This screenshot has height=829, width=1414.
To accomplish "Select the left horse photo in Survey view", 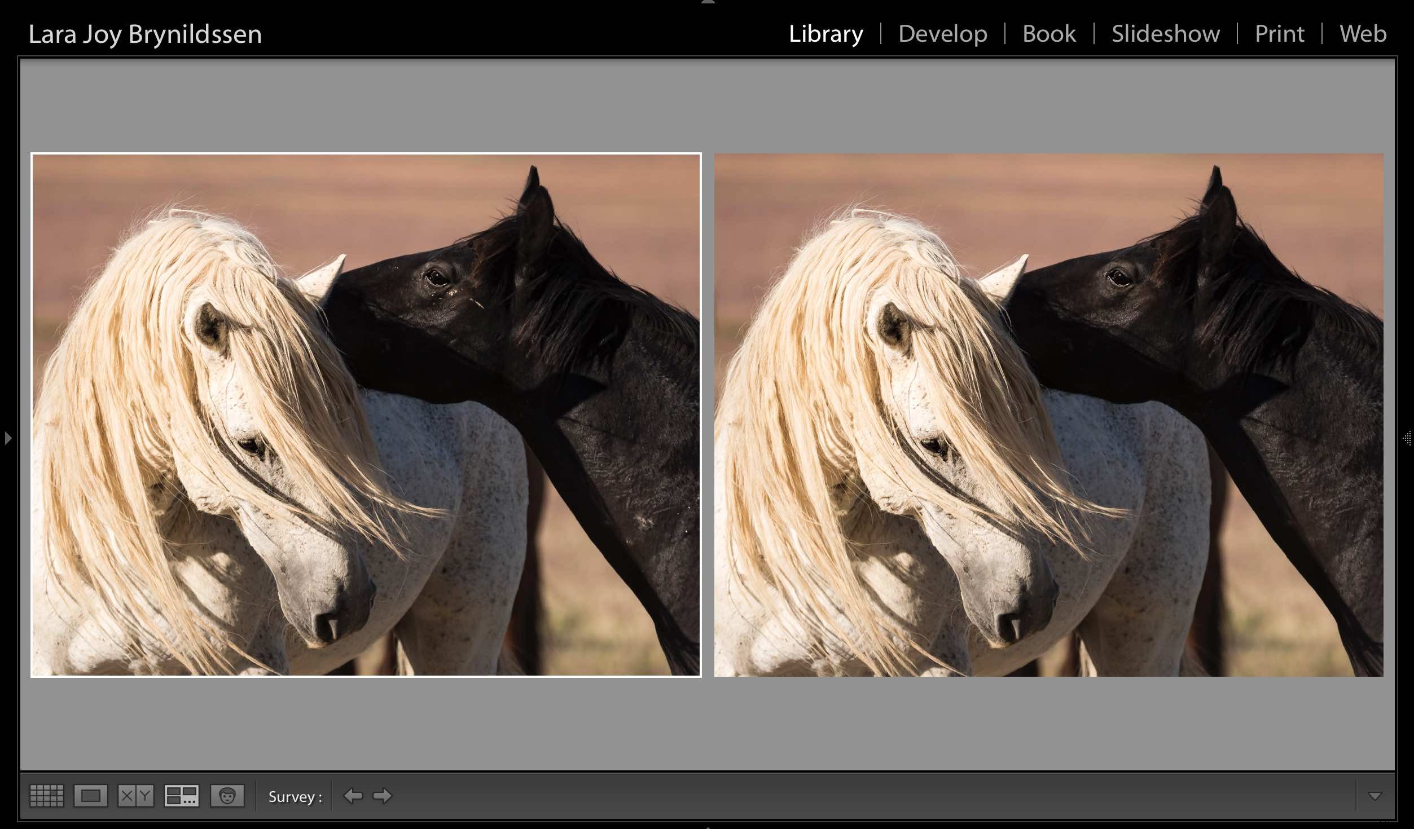I will [367, 414].
